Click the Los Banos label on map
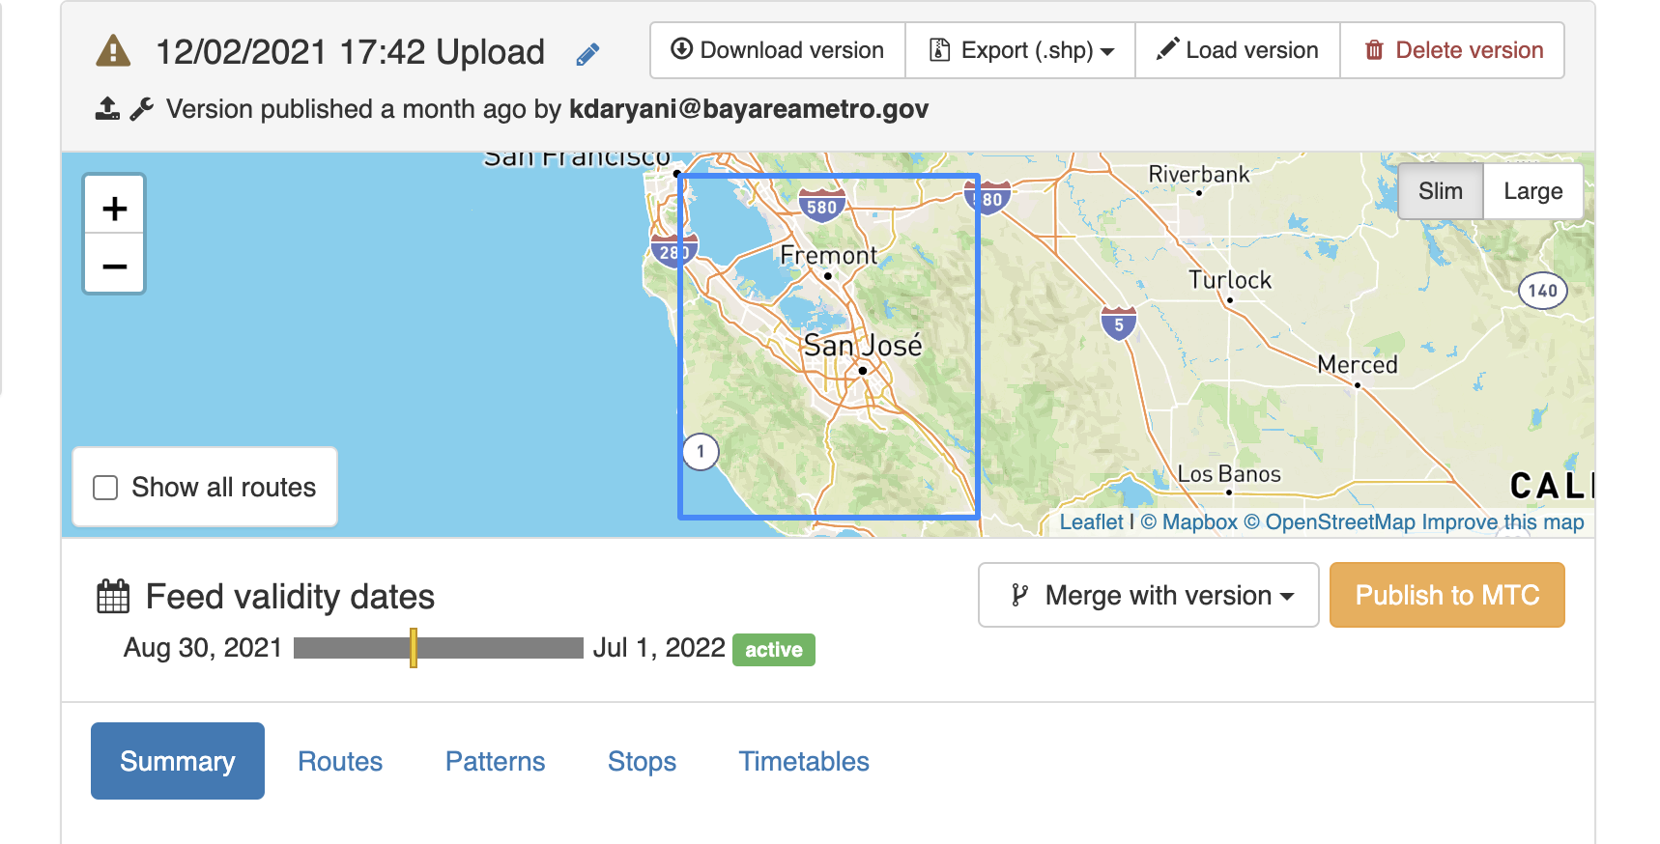Viewport: 1660px width, 844px height. pos(1229,473)
